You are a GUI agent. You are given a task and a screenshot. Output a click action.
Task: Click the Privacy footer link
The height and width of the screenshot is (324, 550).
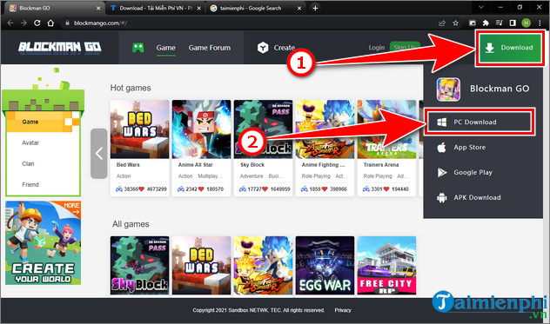tap(343, 310)
